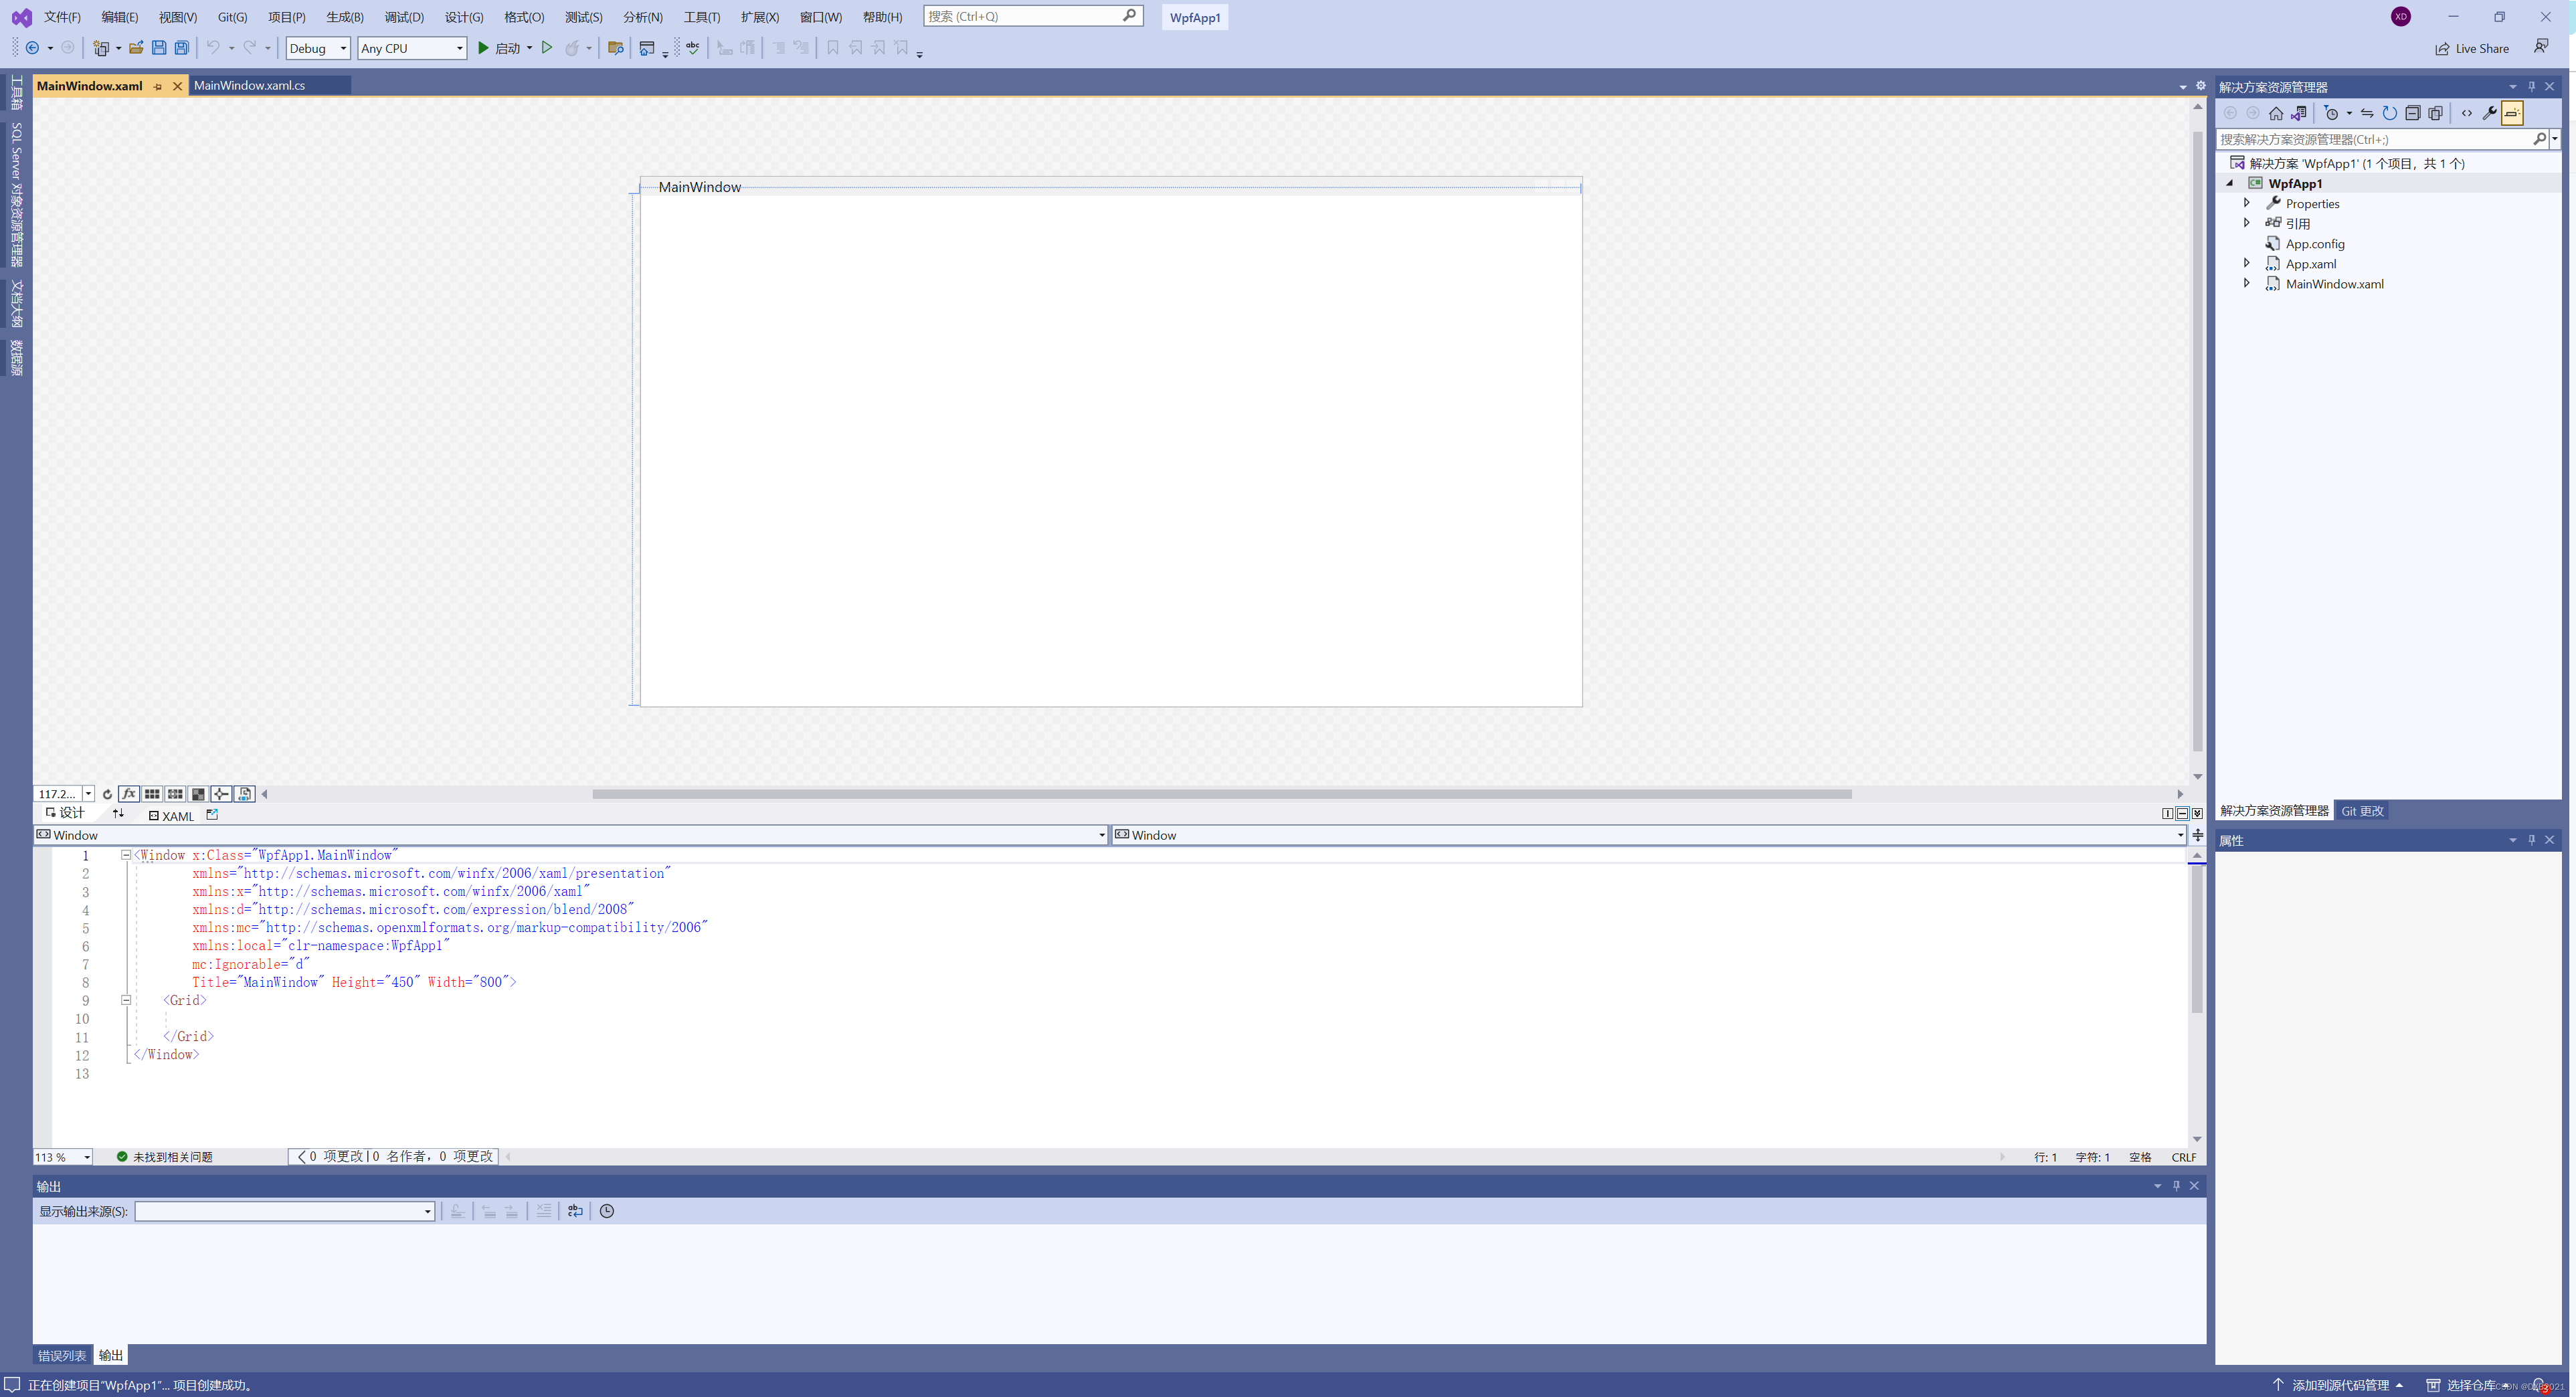The image size is (2576, 1397).
Task: Collapse all items in Solution Explorer
Action: point(2413,113)
